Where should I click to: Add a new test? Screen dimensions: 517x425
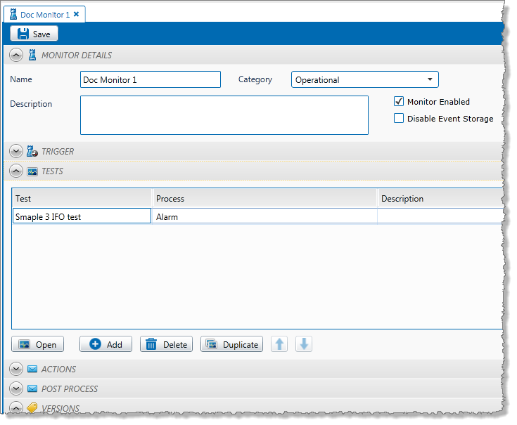106,344
